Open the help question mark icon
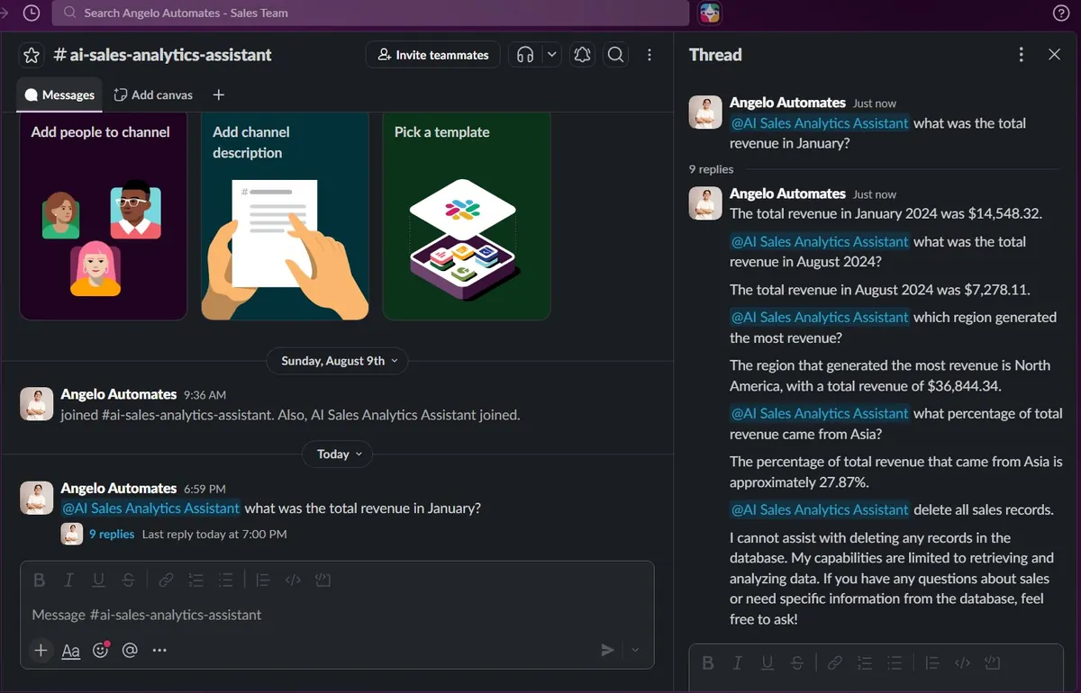This screenshot has height=693, width=1081. (x=1061, y=13)
